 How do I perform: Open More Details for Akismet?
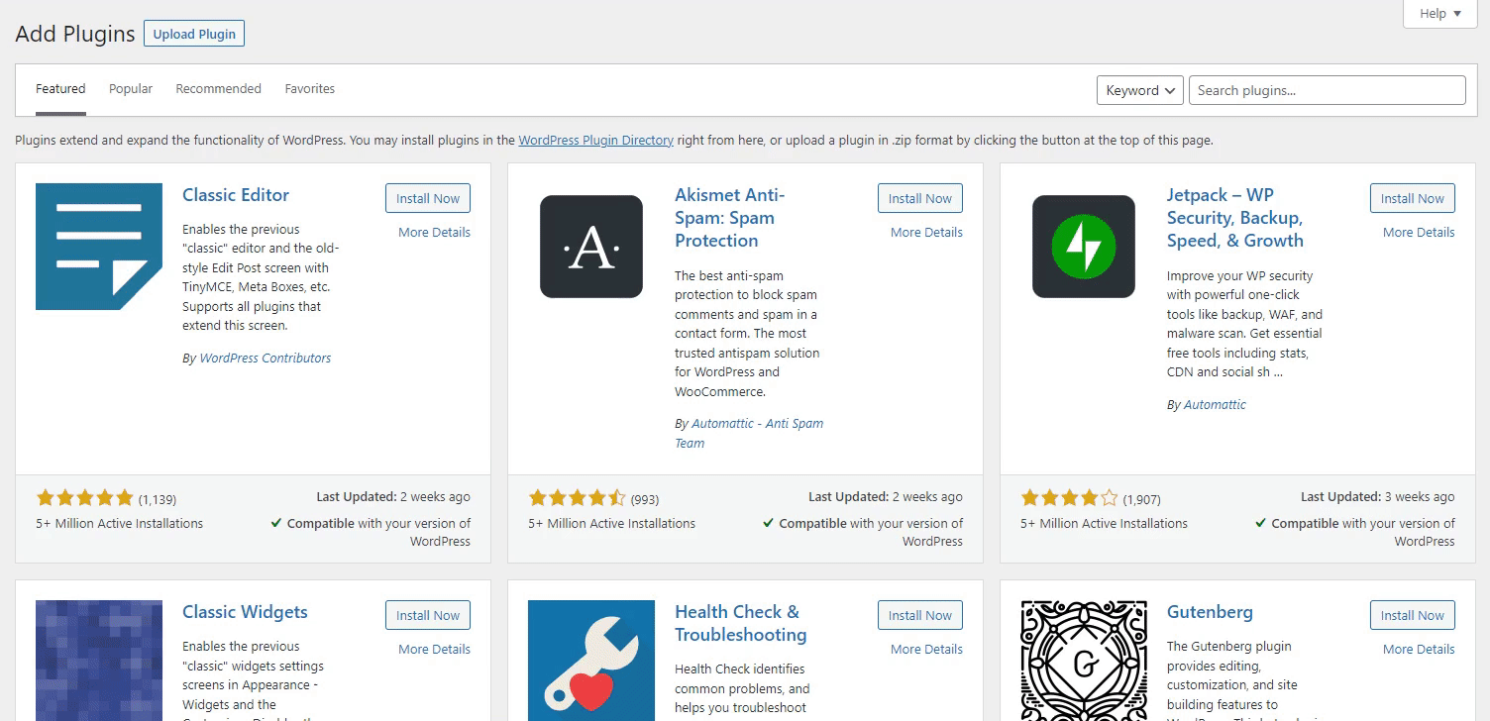click(926, 233)
